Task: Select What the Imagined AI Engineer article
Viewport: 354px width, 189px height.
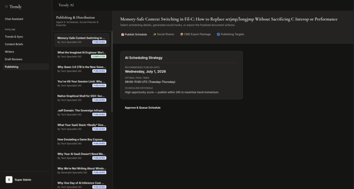Action: pyautogui.click(x=82, y=54)
